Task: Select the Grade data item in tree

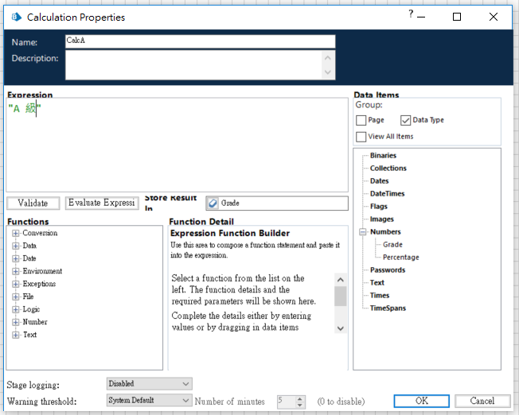Action: 392,245
